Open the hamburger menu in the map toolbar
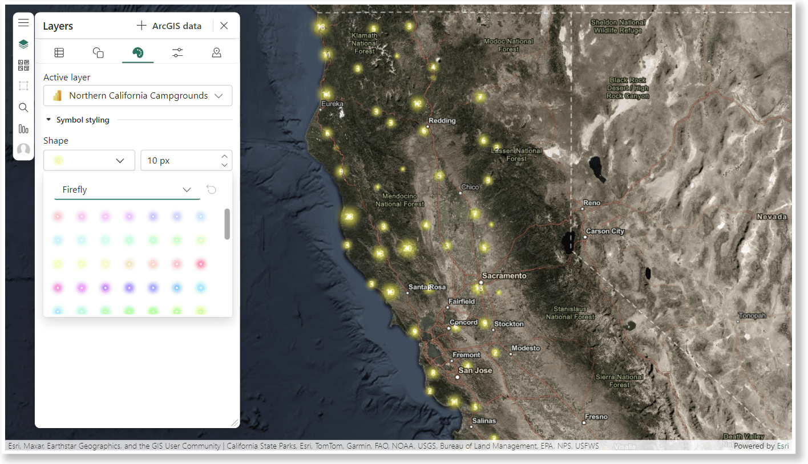Viewport: 808px width, 464px height. tap(23, 23)
